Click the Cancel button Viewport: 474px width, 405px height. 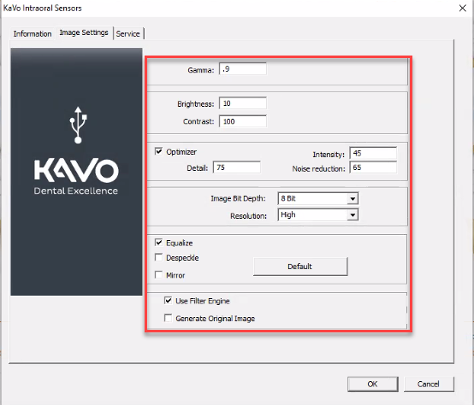click(429, 384)
